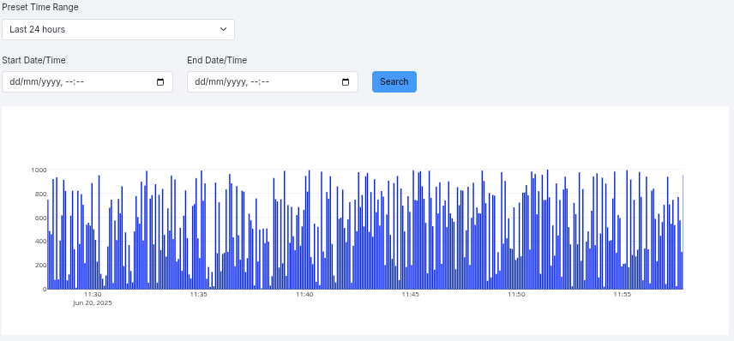Open the Start Date/Time calendar picker icon

[x=160, y=82]
